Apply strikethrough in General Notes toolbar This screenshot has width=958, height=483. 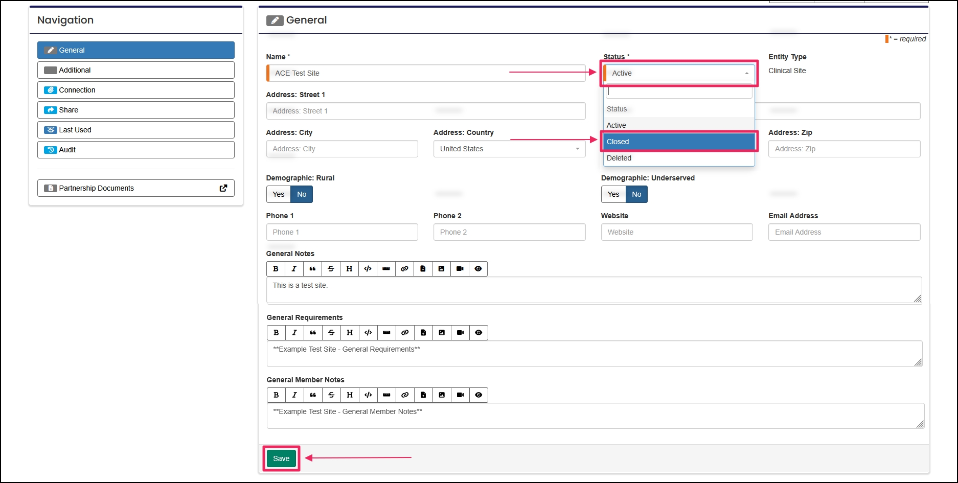[x=331, y=269]
